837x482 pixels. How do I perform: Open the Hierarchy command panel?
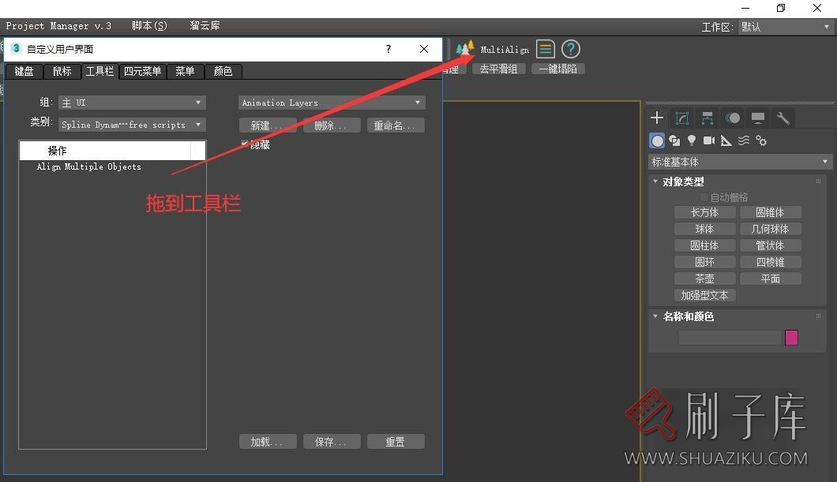click(707, 118)
